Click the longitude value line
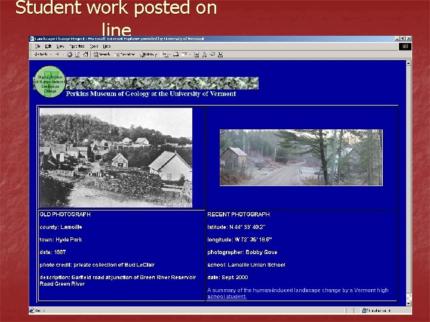Screen dimensions: 430x322 pyautogui.click(x=239, y=240)
